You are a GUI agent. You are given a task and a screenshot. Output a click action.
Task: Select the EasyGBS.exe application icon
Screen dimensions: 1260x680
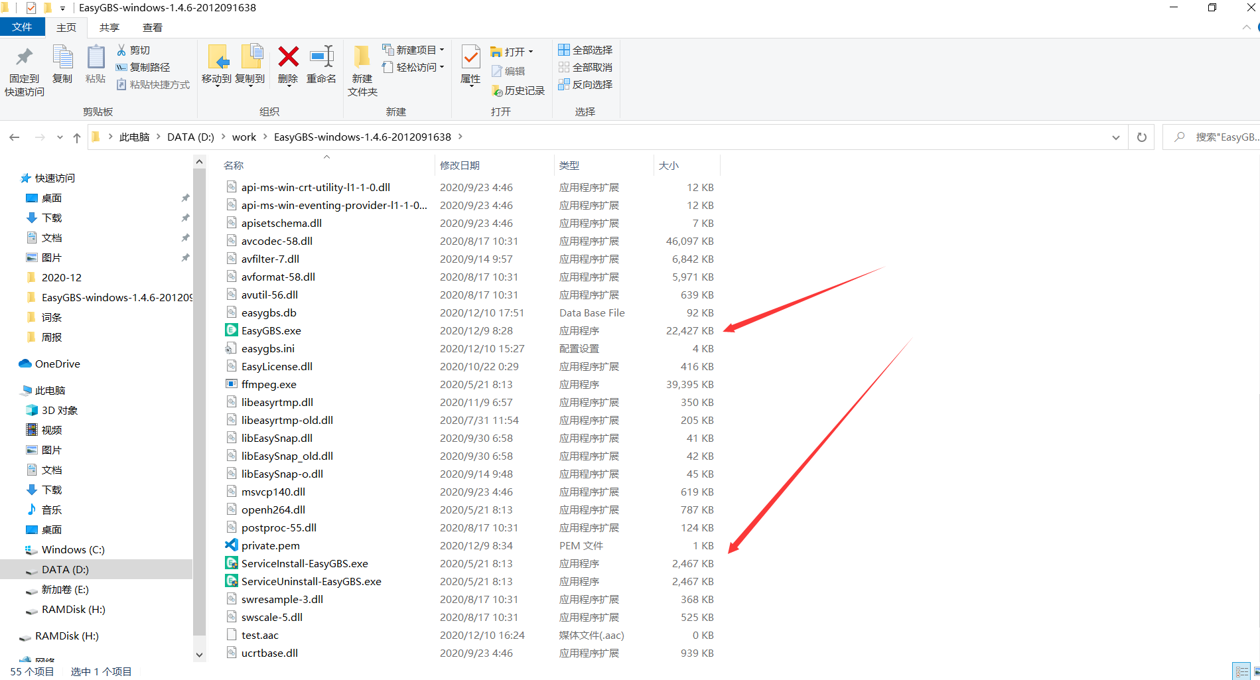232,330
